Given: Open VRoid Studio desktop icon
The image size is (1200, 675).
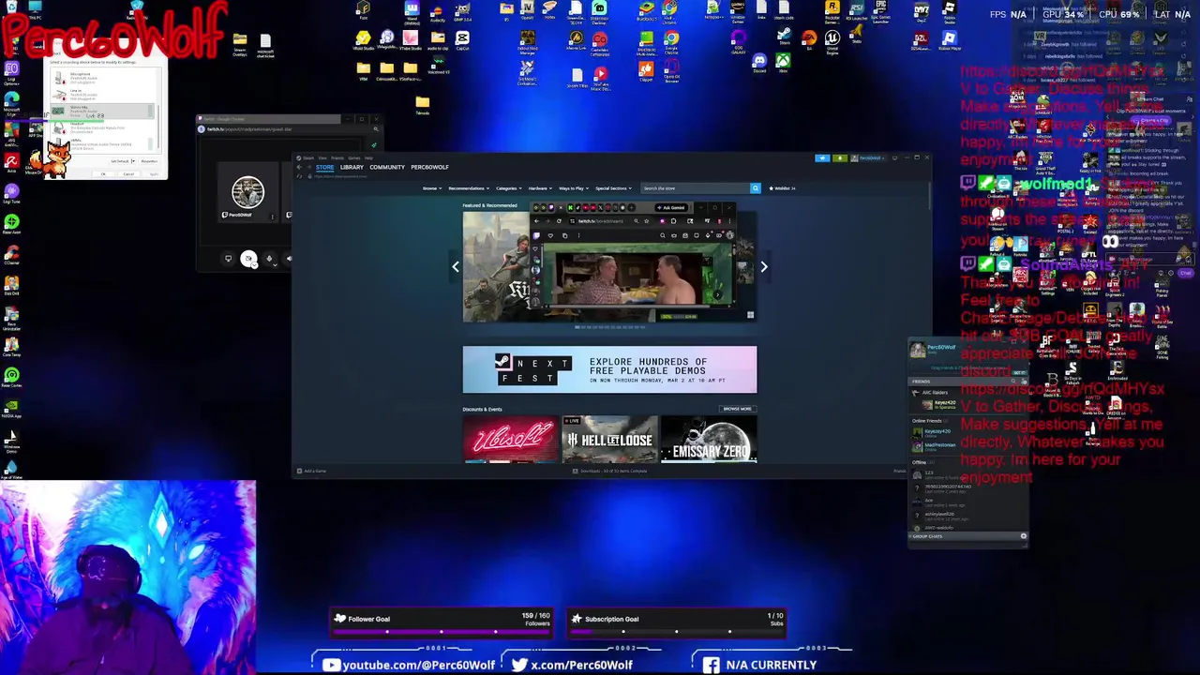Looking at the screenshot, I should (x=364, y=39).
